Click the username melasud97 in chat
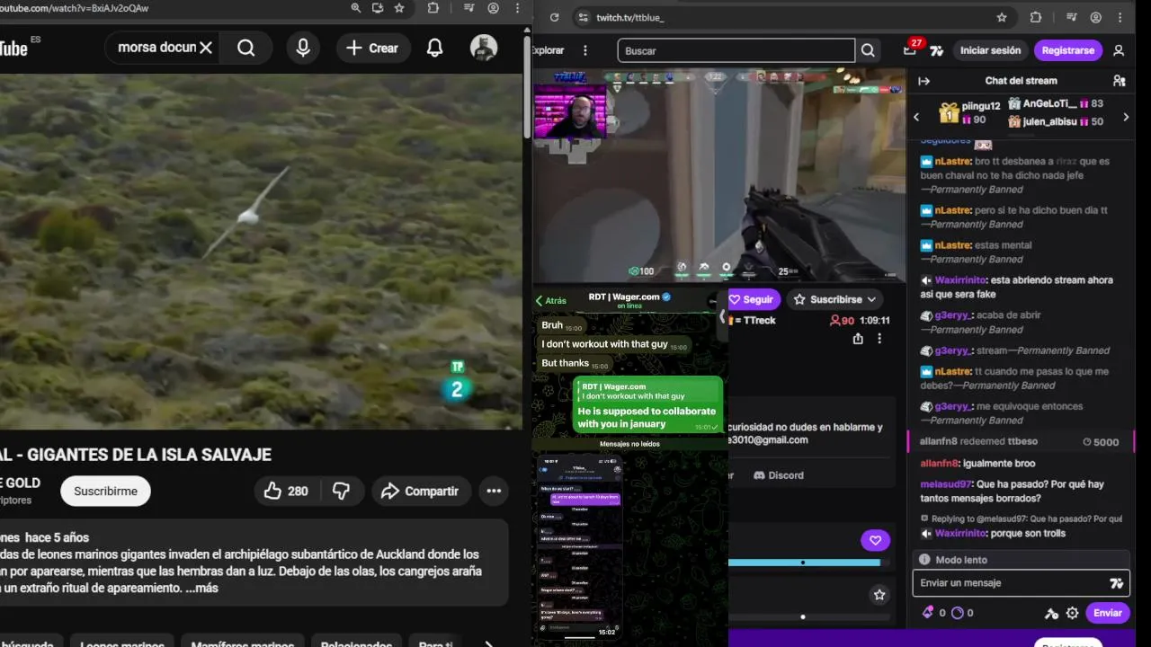1151x647 pixels. (x=947, y=484)
